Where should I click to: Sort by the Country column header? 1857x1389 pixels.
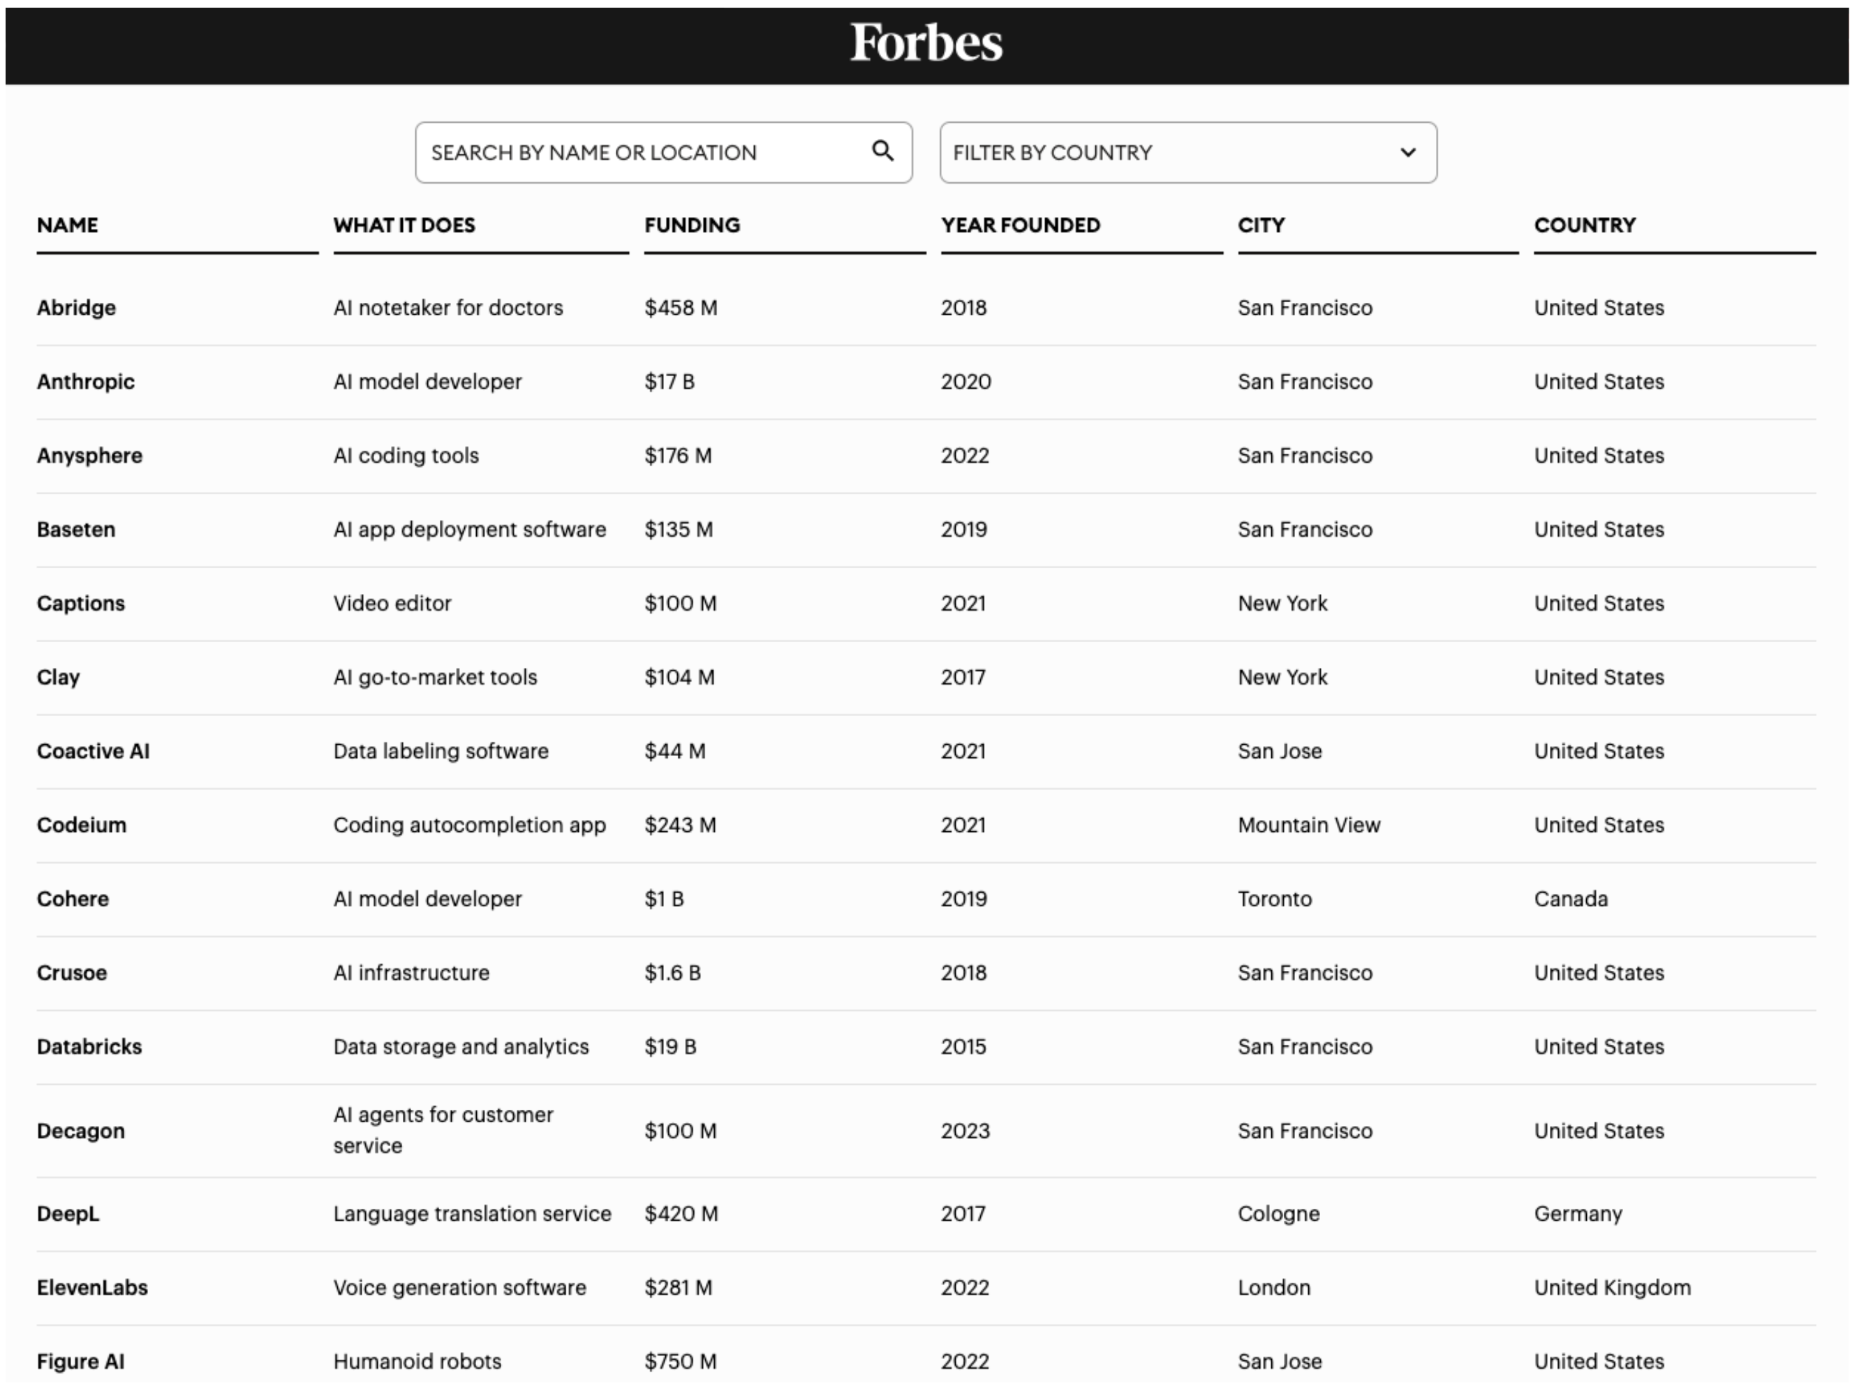[x=1584, y=225]
